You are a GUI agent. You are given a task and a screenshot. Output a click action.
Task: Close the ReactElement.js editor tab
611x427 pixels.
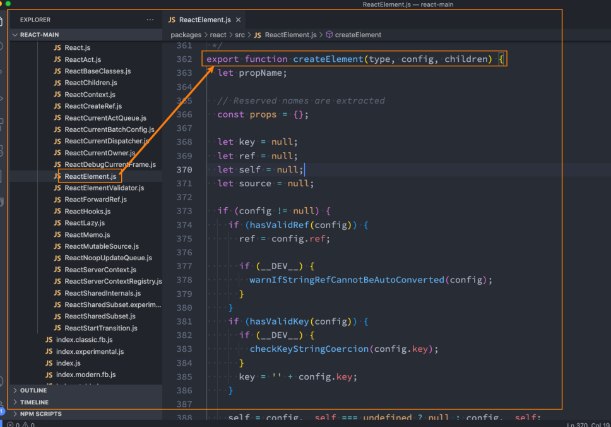(x=238, y=20)
